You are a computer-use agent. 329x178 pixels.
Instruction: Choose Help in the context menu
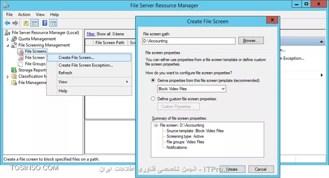pos(89,91)
